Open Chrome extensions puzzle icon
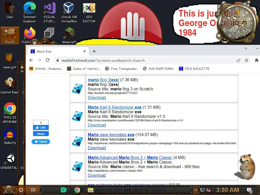260x195 pixels. pos(257,60)
